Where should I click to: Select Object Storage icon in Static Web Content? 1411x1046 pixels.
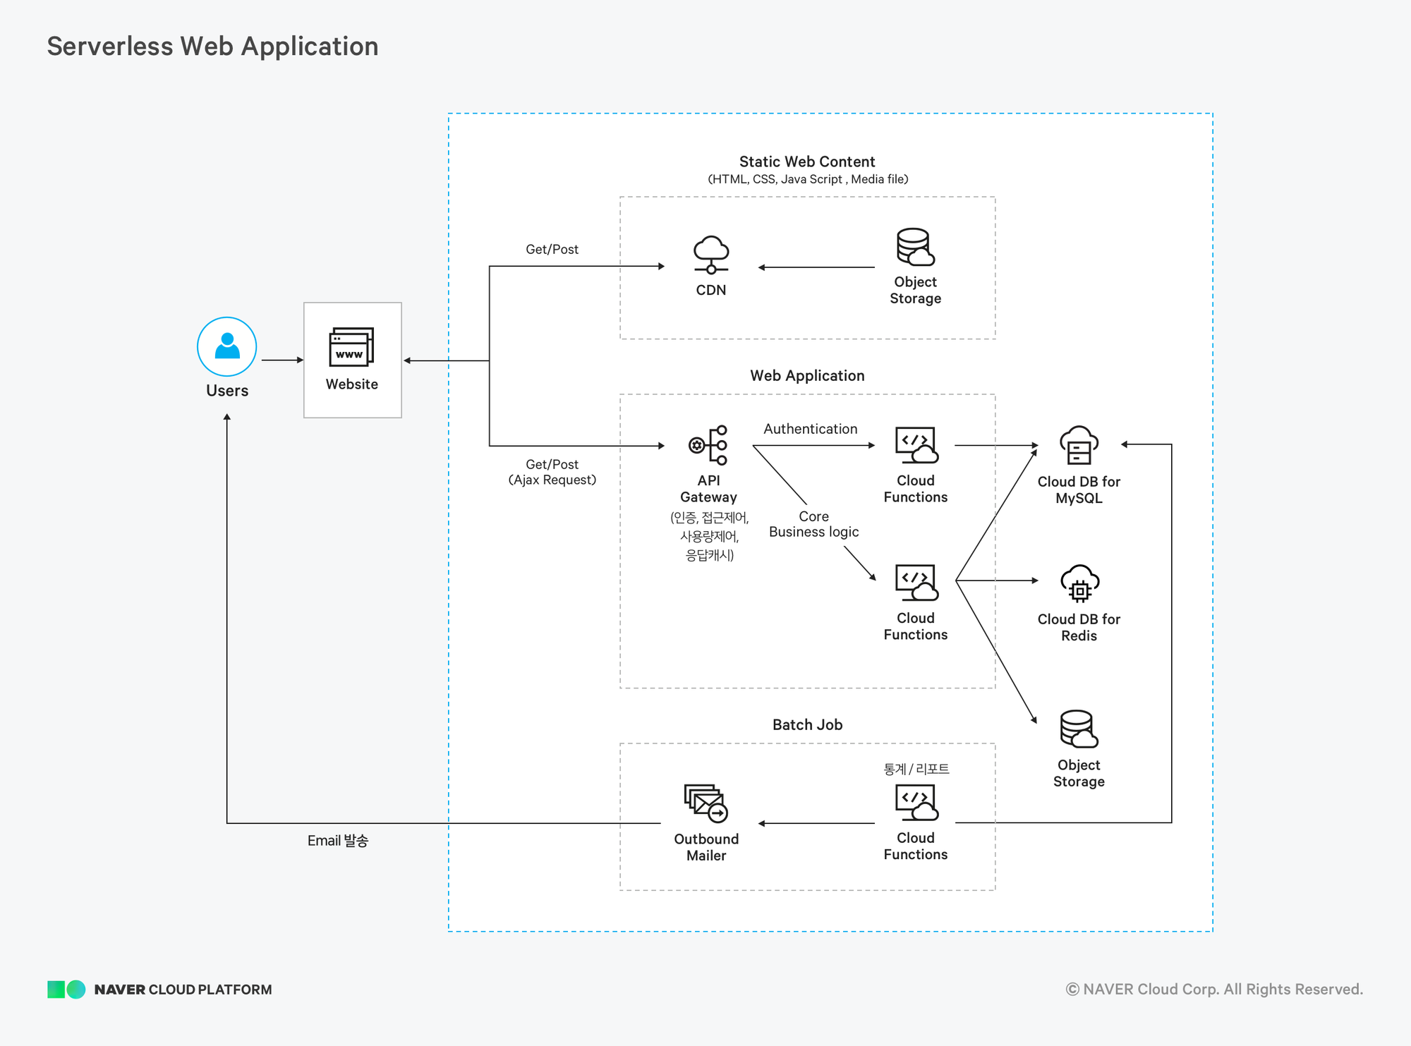[915, 248]
